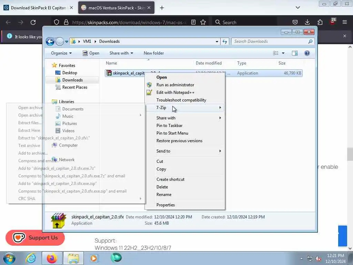Expand Share with in context menu
The height and width of the screenshot is (265, 353).
185,118
